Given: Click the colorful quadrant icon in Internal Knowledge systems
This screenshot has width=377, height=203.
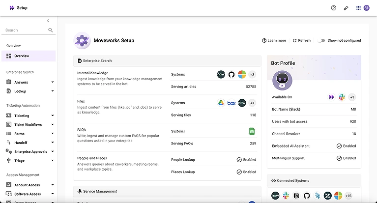Looking at the screenshot, I should [242, 75].
